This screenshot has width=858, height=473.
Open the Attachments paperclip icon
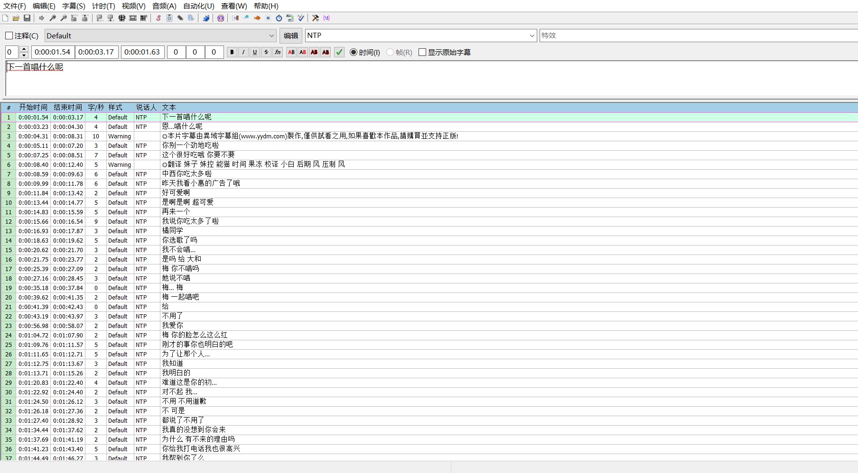pos(180,18)
